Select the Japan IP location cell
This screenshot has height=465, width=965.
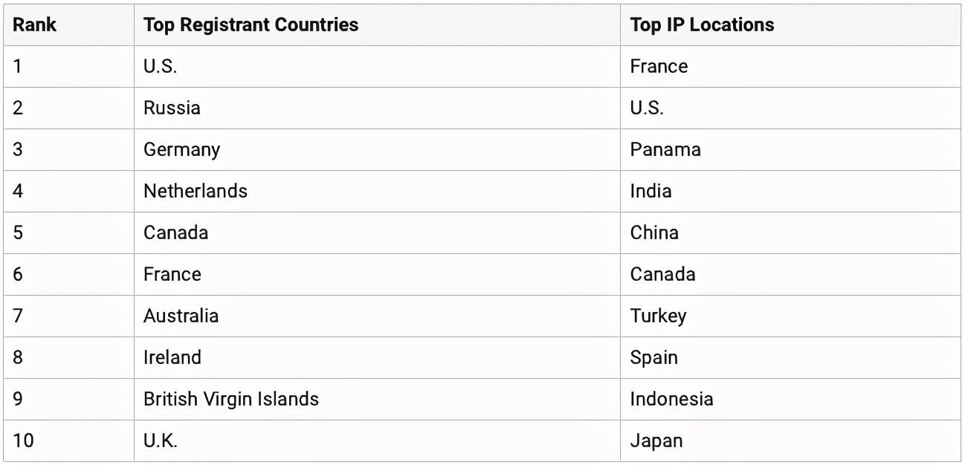[x=656, y=440]
